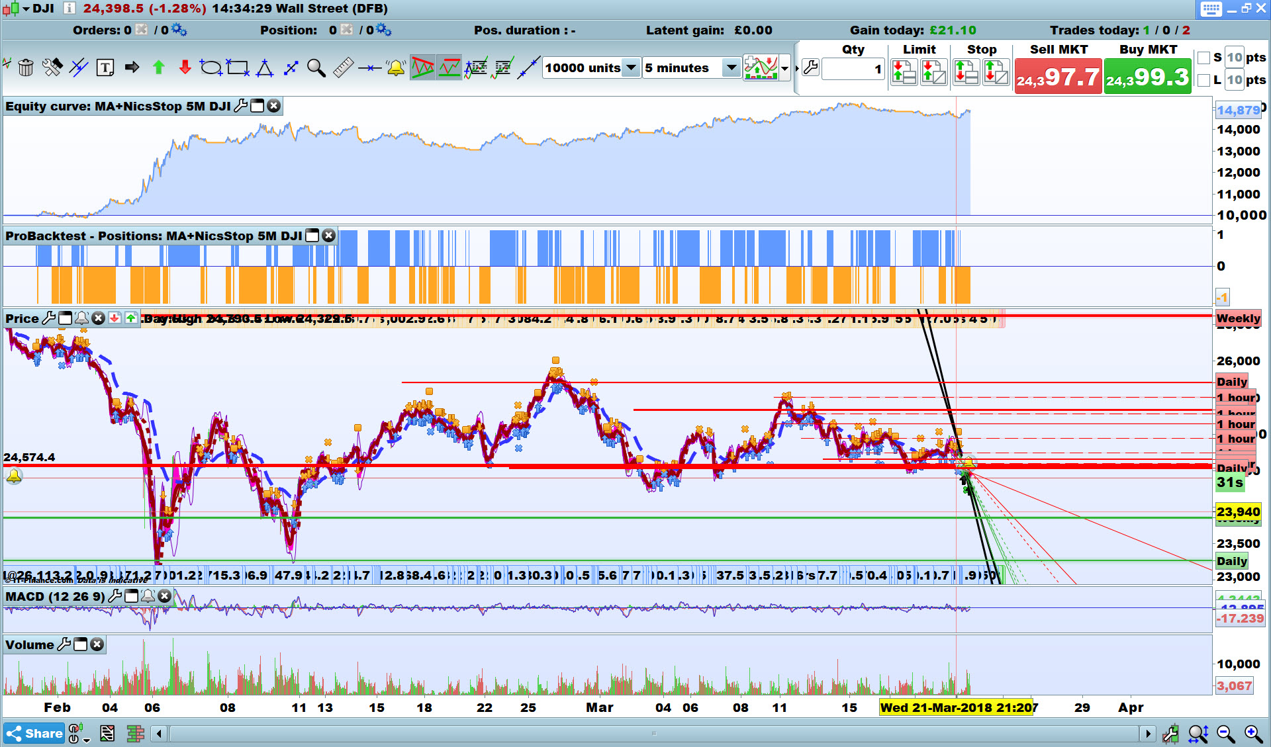Create a price alert with bell icon
The image size is (1271, 747).
[396, 67]
